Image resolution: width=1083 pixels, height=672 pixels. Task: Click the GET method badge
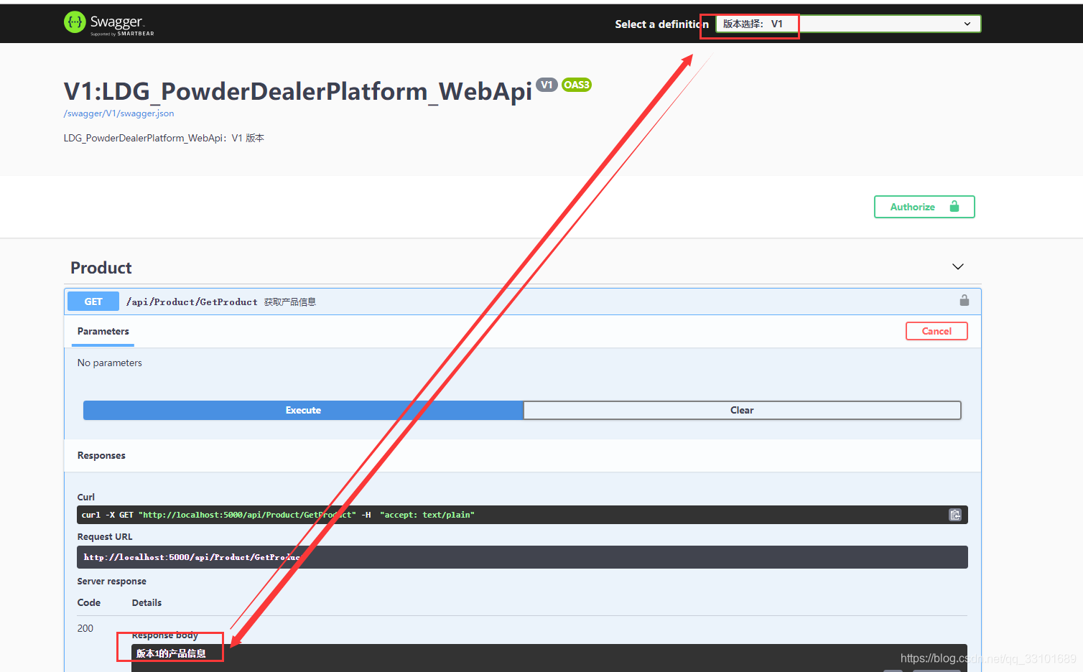(93, 302)
